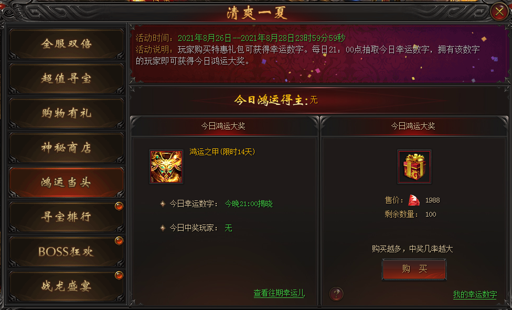Close the 清爽一夏 event window
Viewport: 512px width, 310px height.
pos(499,12)
